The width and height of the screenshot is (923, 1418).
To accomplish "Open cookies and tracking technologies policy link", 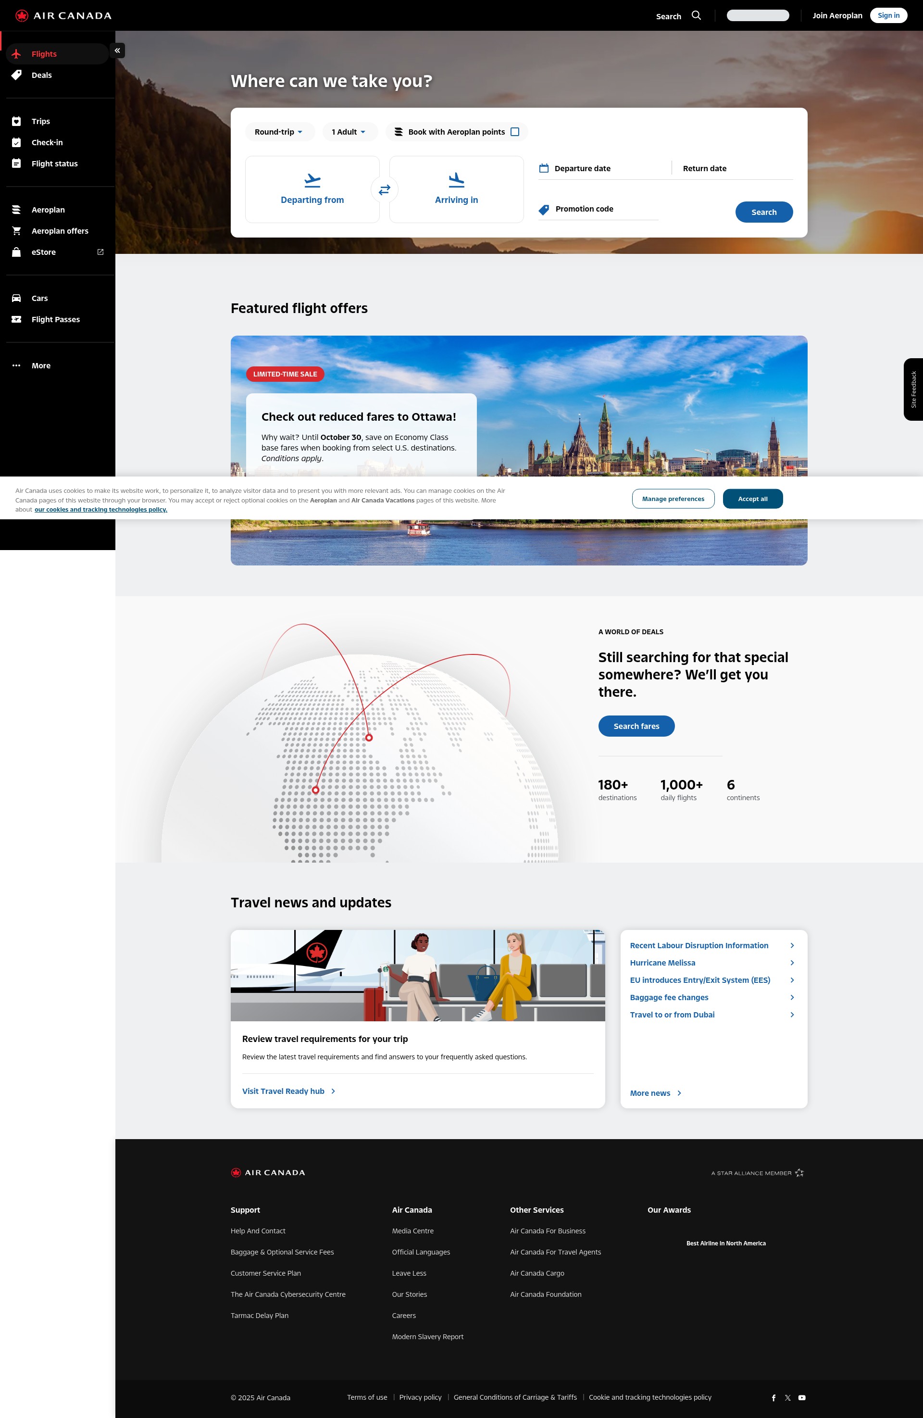I will coord(100,509).
